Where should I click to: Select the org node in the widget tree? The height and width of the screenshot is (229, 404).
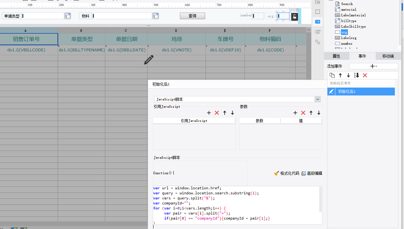click(344, 32)
